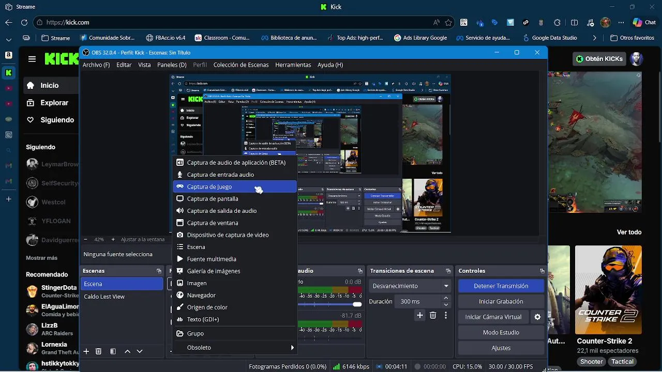Image resolution: width=662 pixels, height=372 pixels.
Task: Click Iniciar Grabación button
Action: tap(501, 301)
